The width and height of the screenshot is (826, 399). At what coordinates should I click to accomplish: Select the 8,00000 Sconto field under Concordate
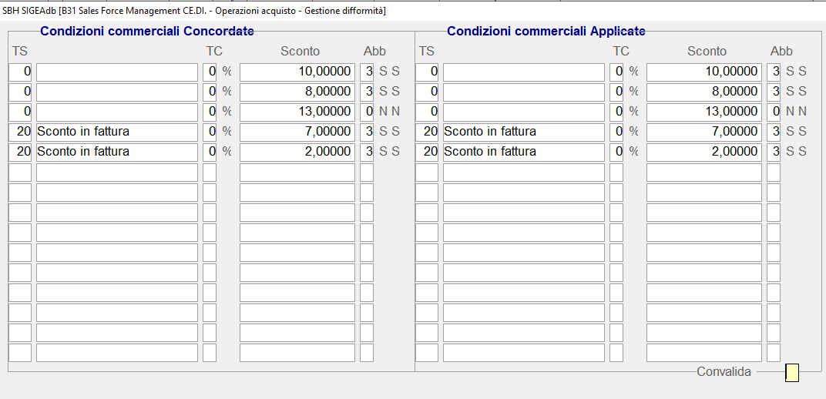(297, 92)
